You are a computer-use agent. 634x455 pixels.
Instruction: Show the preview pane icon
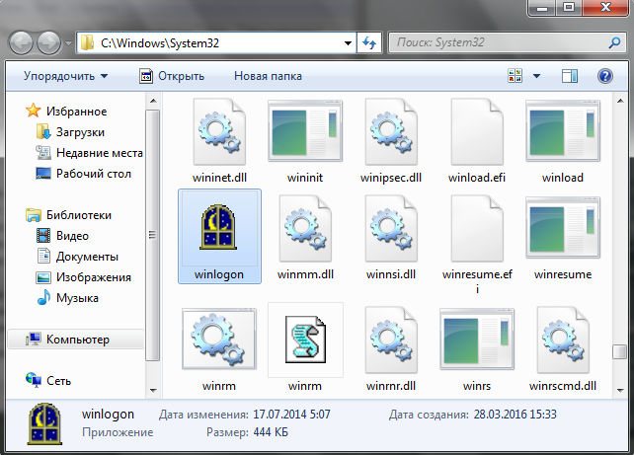coord(570,76)
